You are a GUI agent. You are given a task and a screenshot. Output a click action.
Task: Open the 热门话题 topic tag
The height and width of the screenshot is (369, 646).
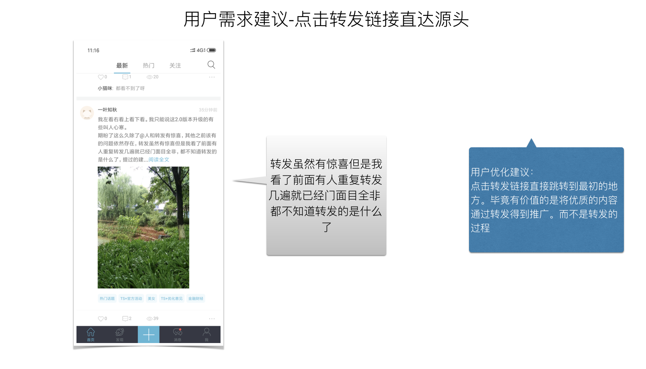point(107,298)
